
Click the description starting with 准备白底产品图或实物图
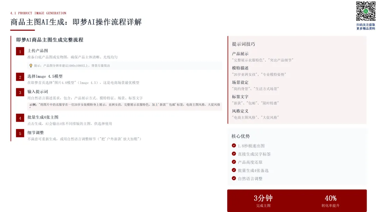72,57
